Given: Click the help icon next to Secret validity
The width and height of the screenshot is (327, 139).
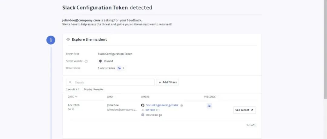Looking at the screenshot, I should click(86, 61).
